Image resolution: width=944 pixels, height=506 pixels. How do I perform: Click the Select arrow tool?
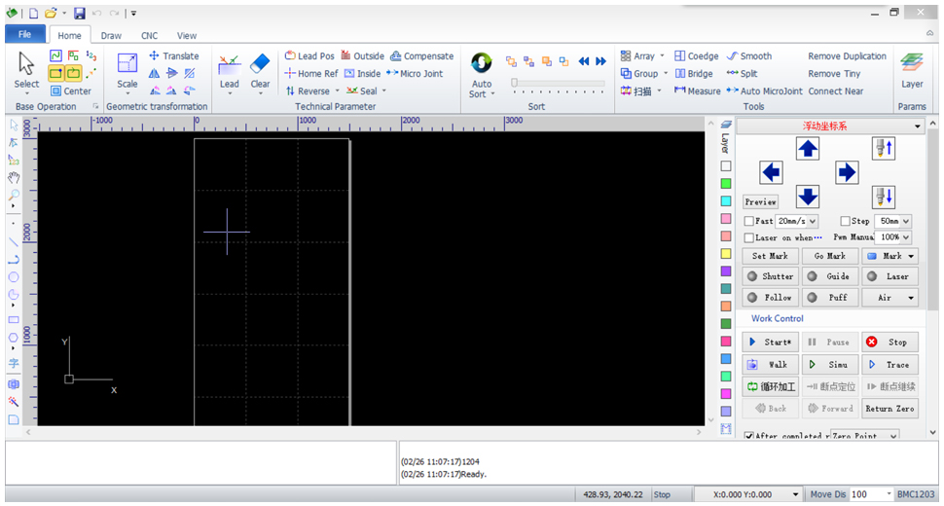(26, 70)
